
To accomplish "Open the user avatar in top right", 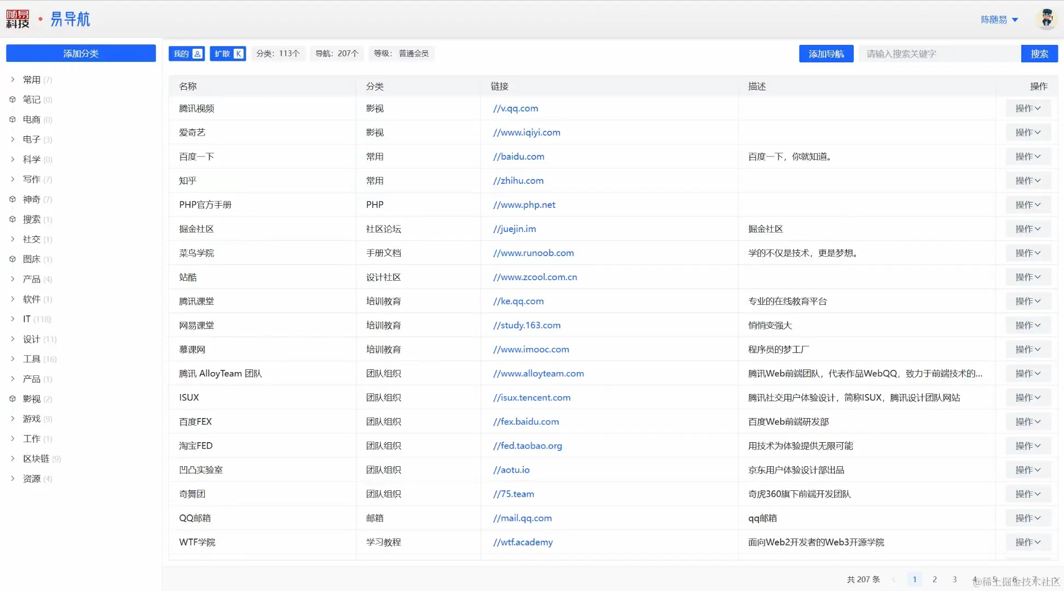I will pyautogui.click(x=1046, y=19).
